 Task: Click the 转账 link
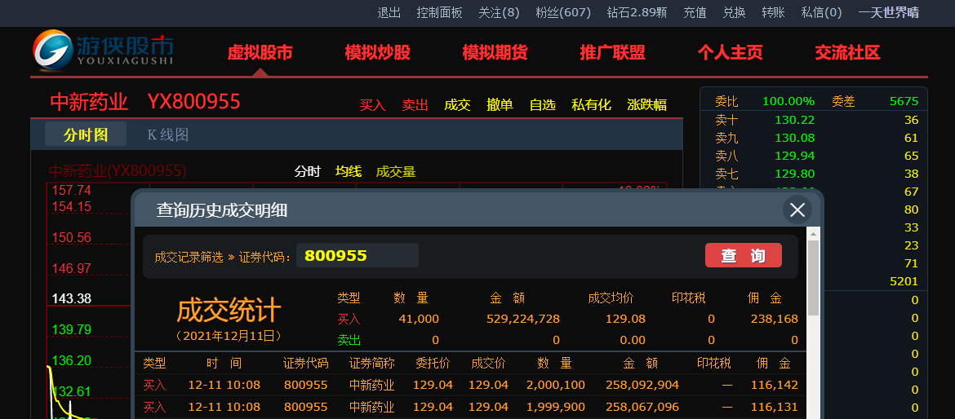pyautogui.click(x=774, y=12)
